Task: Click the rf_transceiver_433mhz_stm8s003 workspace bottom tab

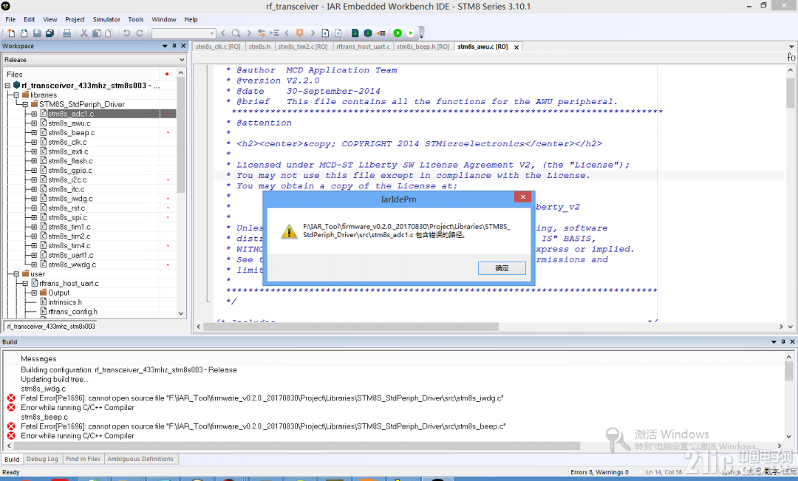Action: tap(51, 327)
